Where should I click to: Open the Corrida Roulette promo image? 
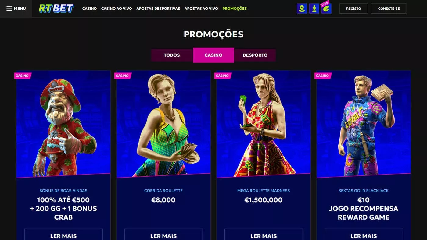(163, 124)
